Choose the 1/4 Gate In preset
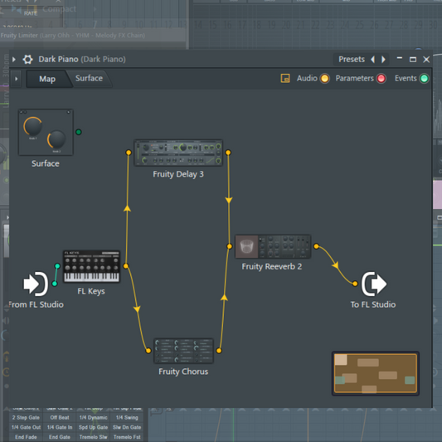 click(x=60, y=427)
